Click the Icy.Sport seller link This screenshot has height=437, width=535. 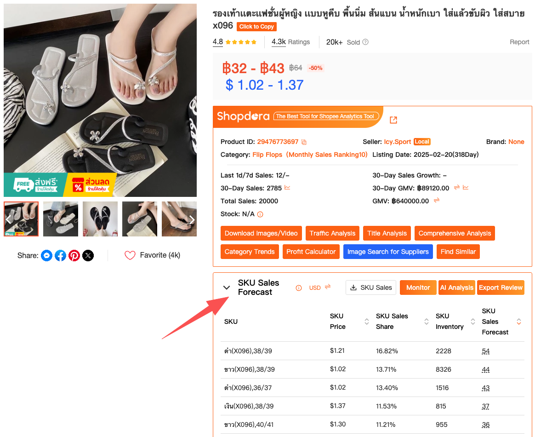(398, 142)
